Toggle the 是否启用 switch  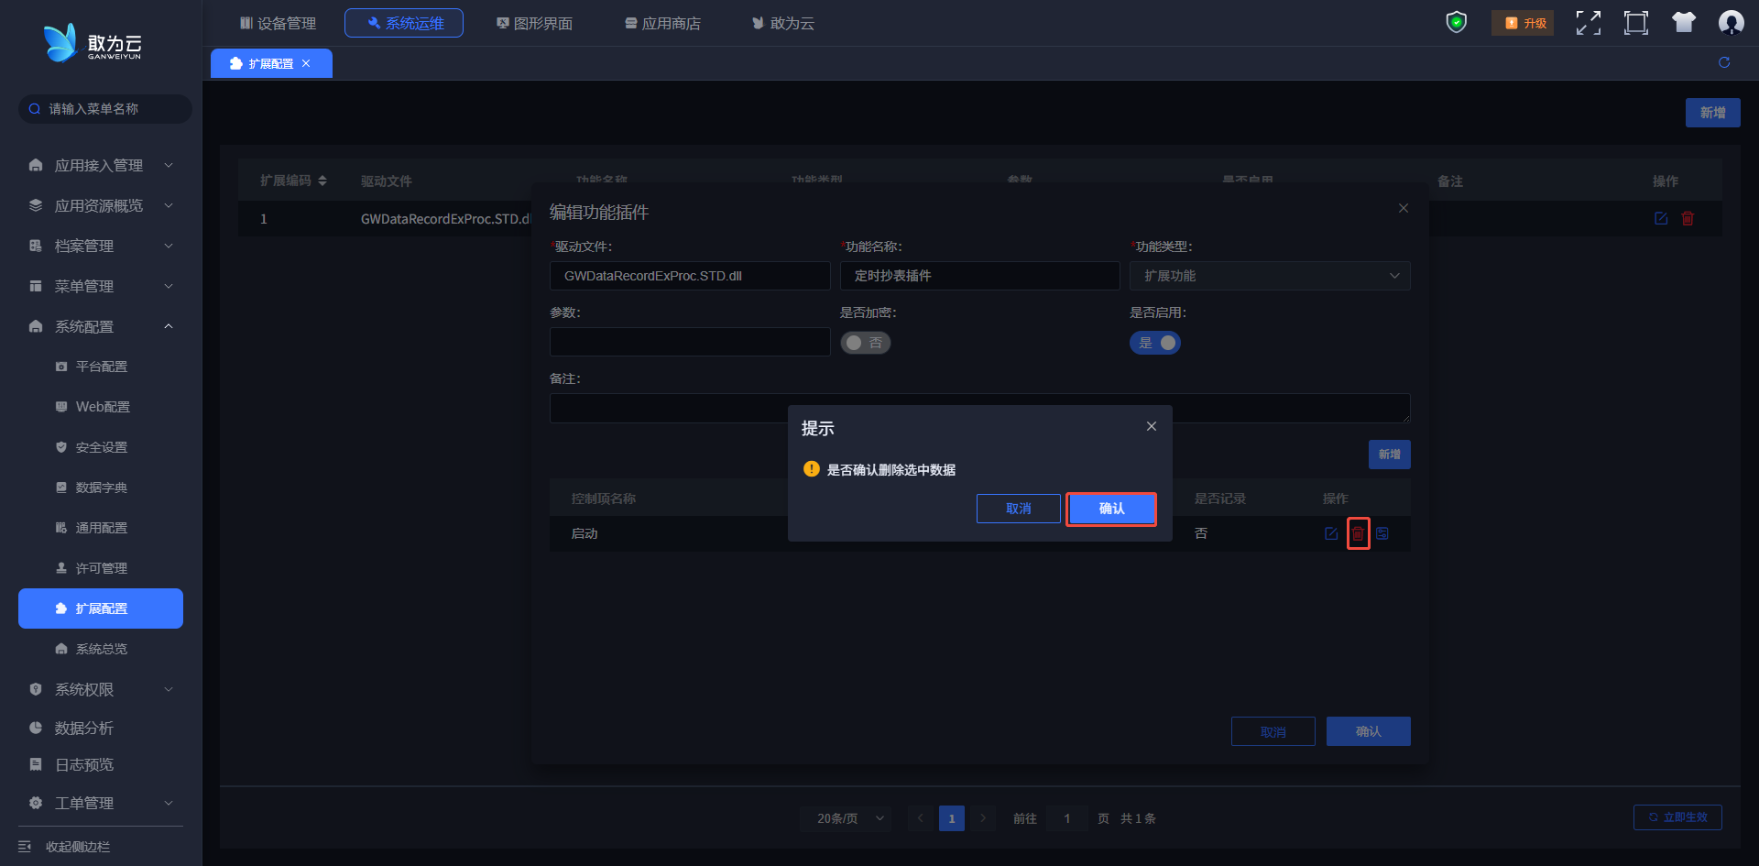tap(1154, 343)
